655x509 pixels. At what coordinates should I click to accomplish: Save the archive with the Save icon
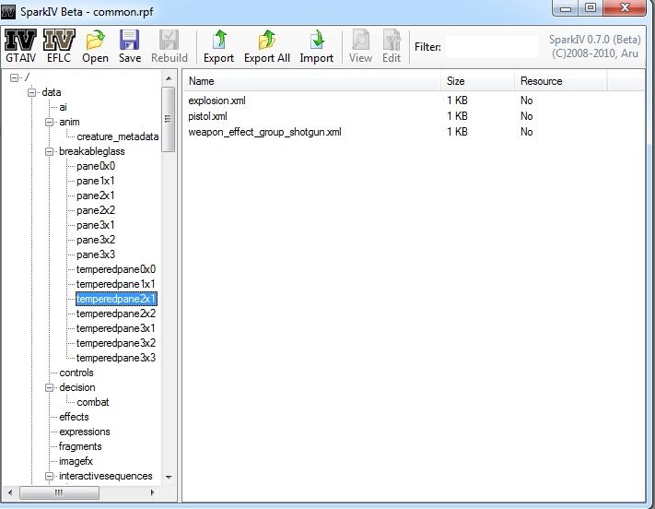pyautogui.click(x=130, y=46)
